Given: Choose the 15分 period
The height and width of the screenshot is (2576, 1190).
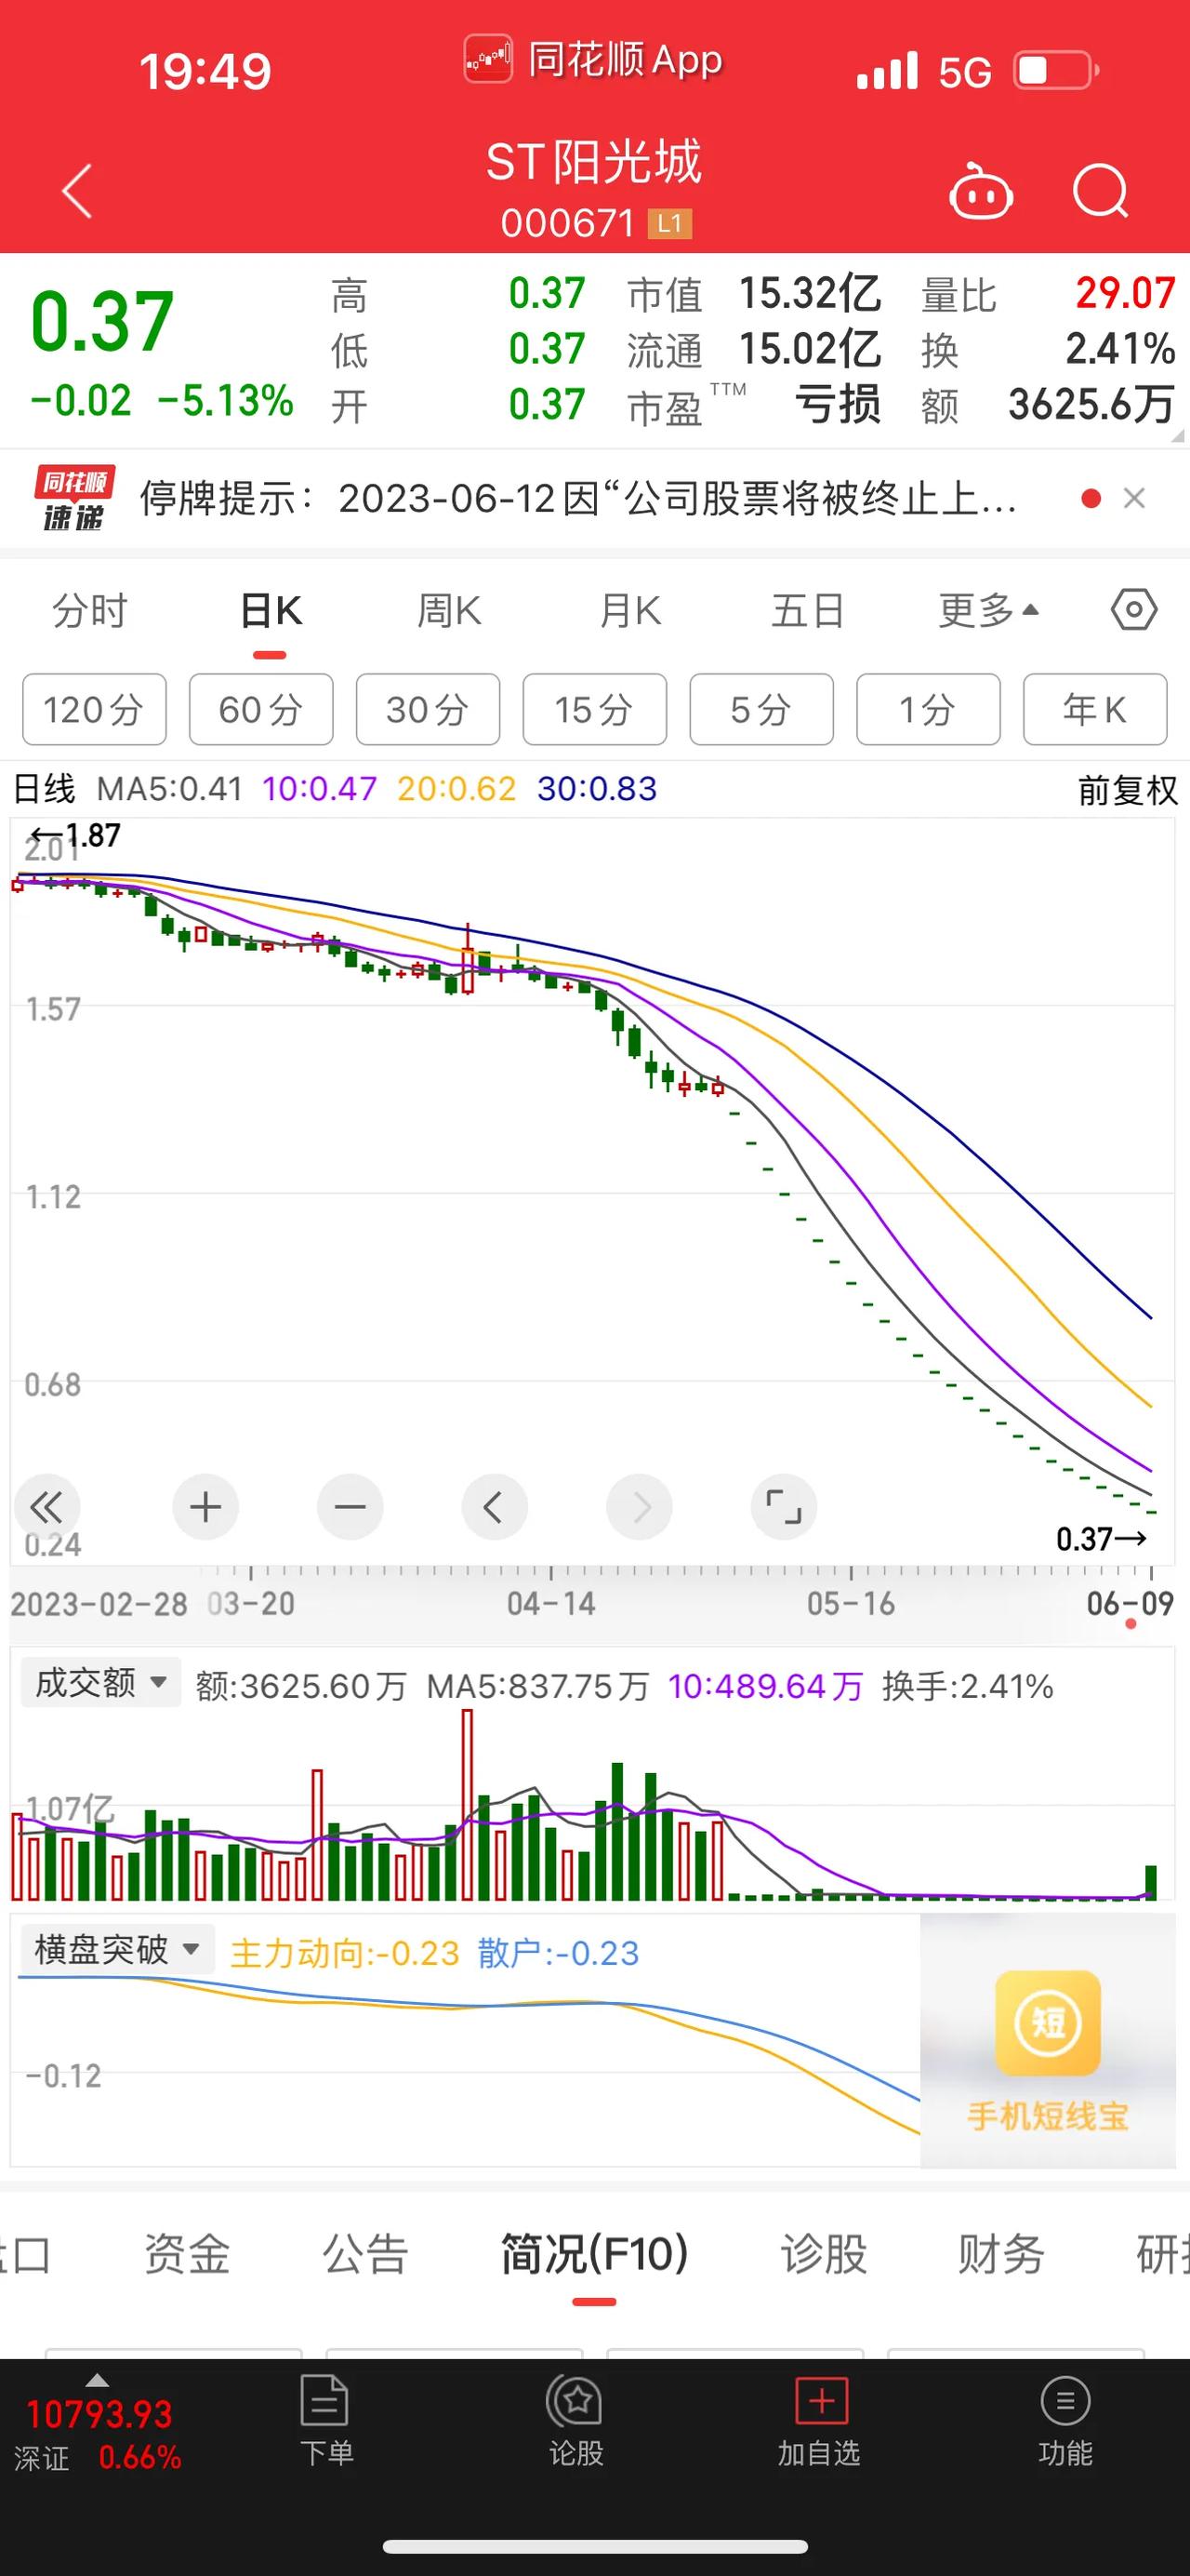Looking at the screenshot, I should [594, 710].
